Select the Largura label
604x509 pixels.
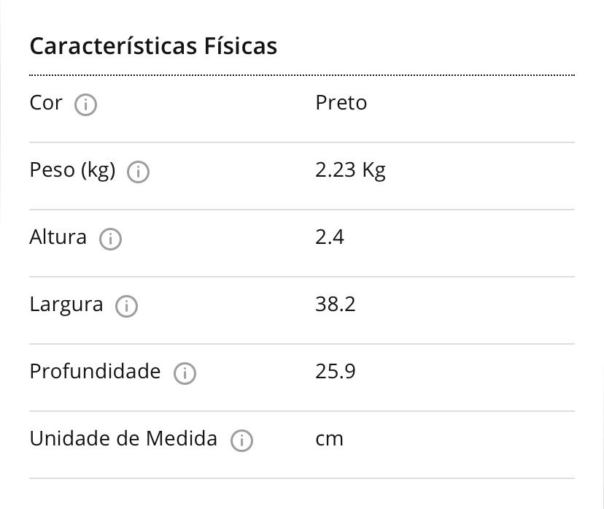click(66, 305)
